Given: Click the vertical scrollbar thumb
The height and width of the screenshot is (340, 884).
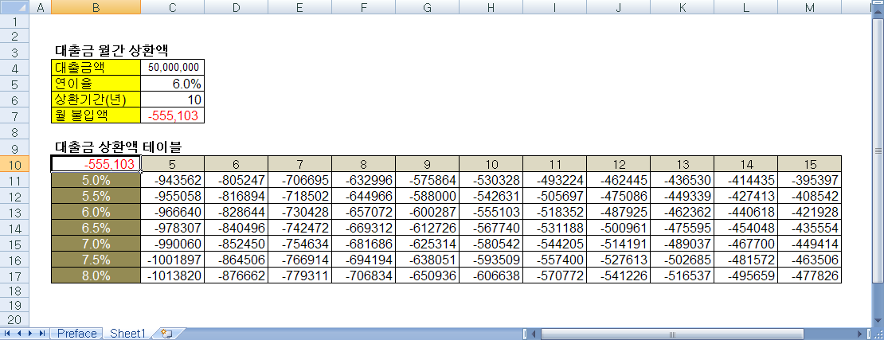Looking at the screenshot, I should point(878,150).
